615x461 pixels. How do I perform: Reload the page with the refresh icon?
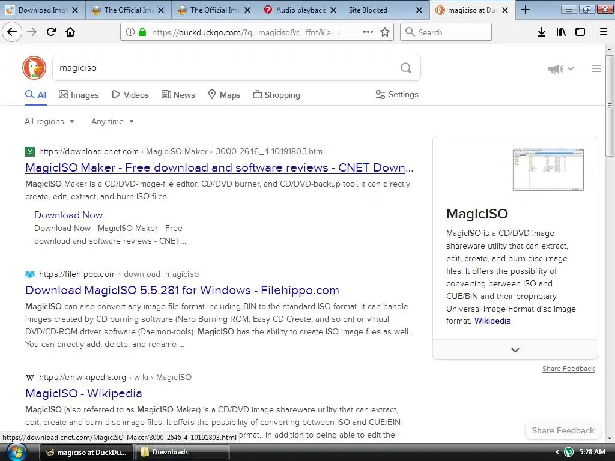tap(51, 32)
